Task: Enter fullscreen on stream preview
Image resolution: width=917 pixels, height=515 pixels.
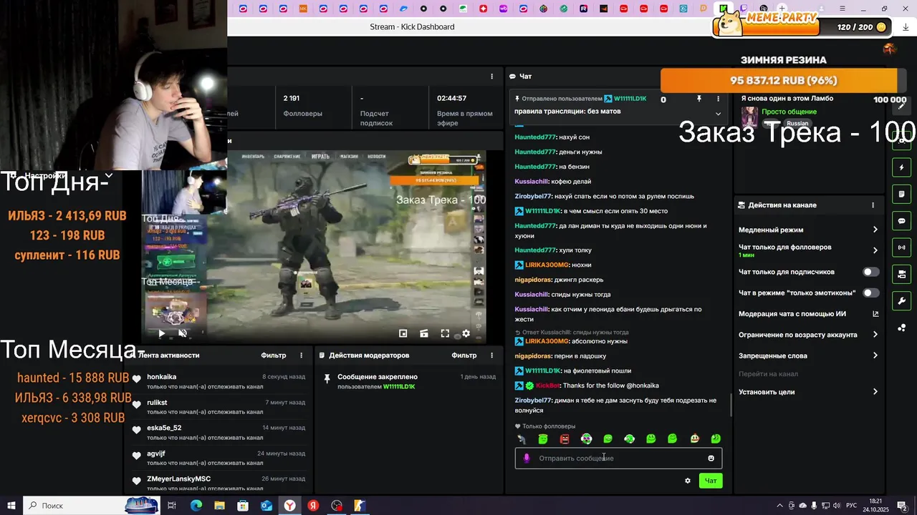Action: point(445,333)
